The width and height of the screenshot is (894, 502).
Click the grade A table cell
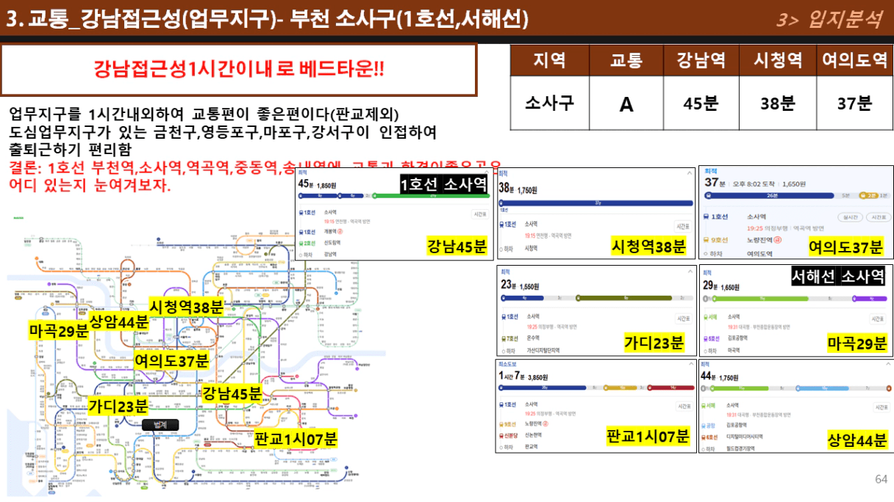coord(626,104)
